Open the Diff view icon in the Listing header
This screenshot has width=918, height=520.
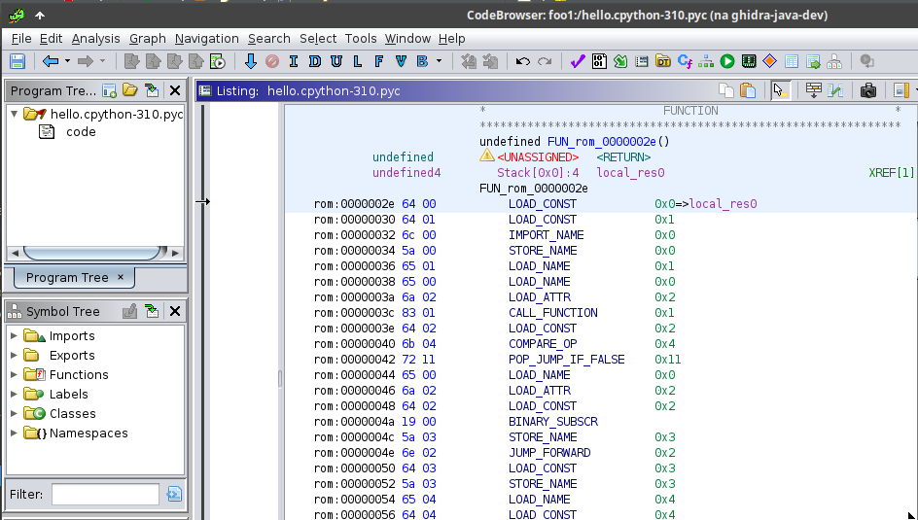click(x=835, y=90)
